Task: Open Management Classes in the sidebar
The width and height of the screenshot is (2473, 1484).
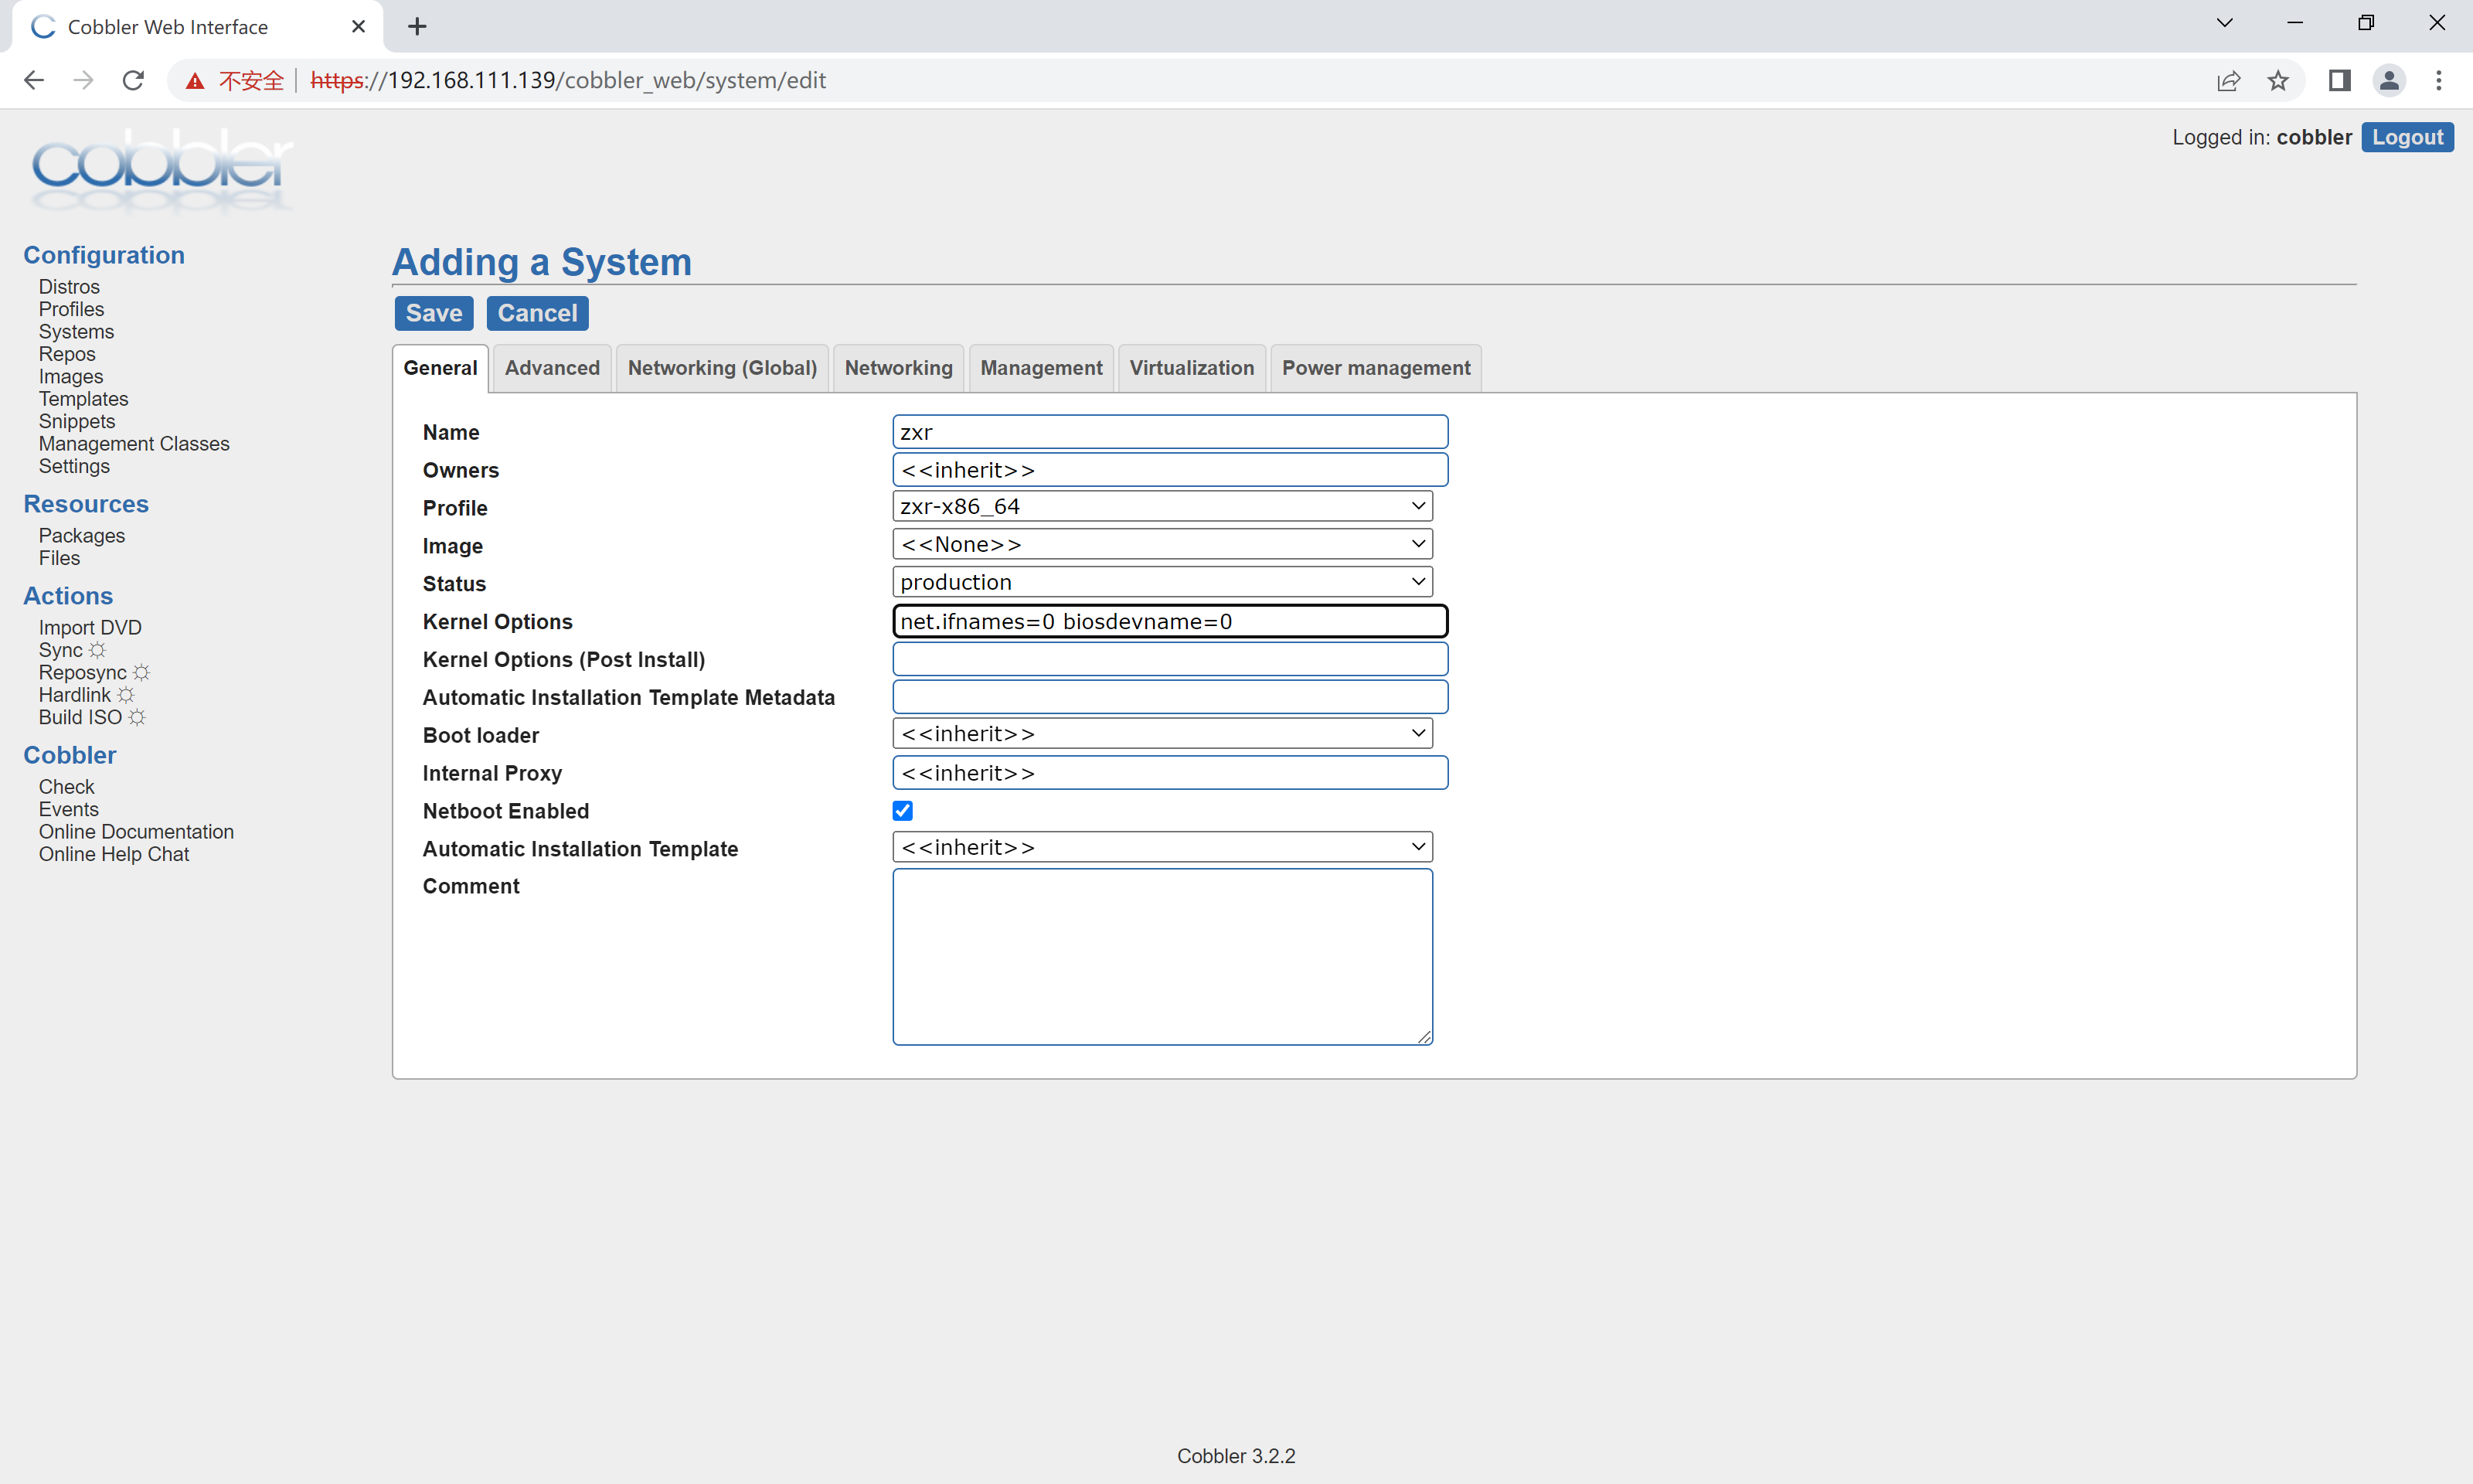Action: click(134, 444)
